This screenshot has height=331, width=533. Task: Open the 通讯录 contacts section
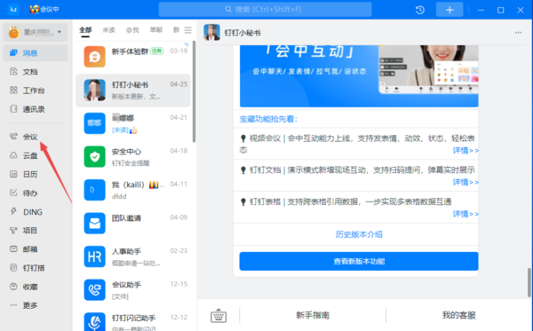(35, 109)
